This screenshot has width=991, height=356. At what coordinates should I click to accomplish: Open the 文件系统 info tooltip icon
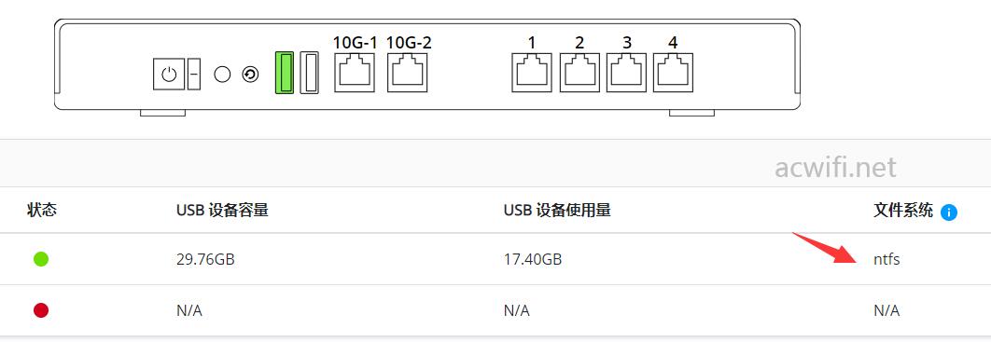[949, 212]
